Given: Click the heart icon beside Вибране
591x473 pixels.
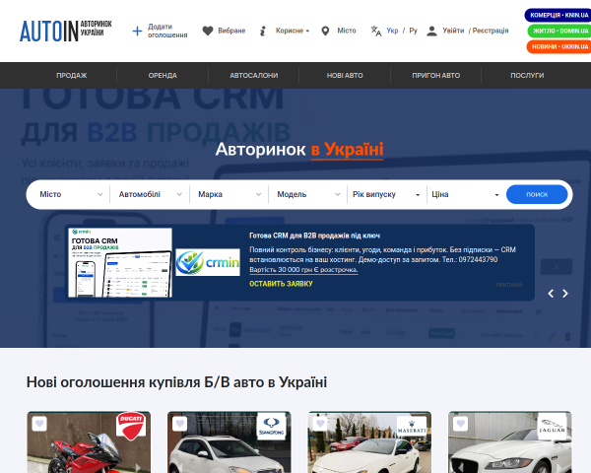Looking at the screenshot, I should pyautogui.click(x=208, y=31).
